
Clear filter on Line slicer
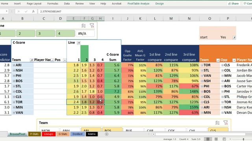(x=92, y=25)
